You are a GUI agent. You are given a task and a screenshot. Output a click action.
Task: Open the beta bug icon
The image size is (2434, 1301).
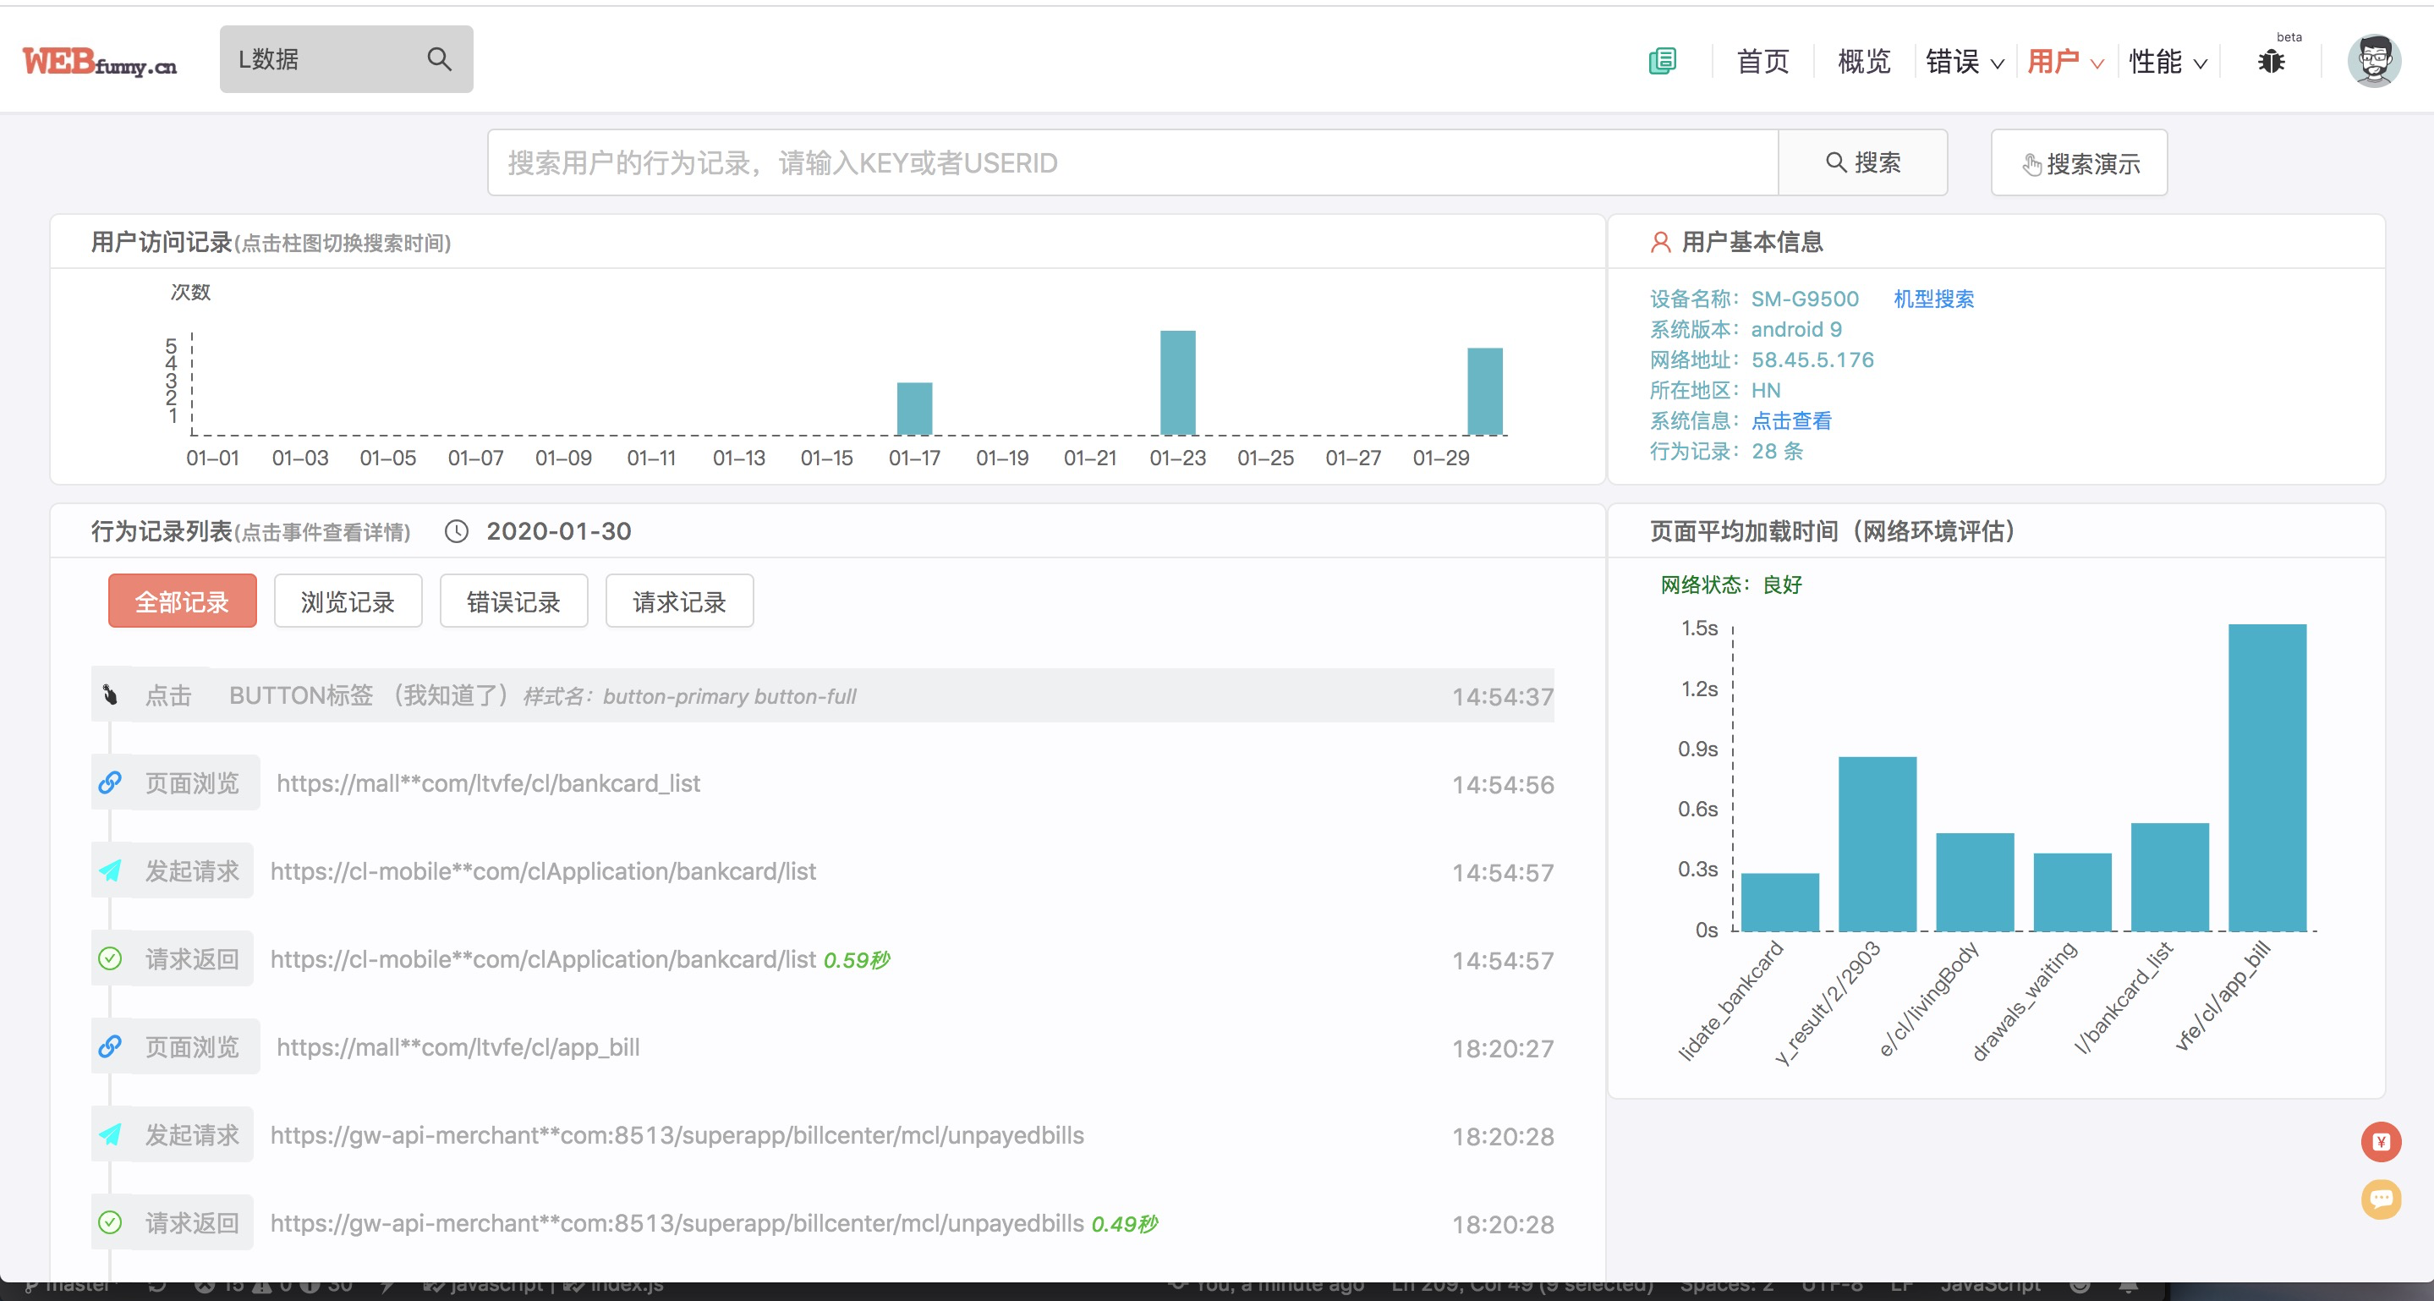[2272, 62]
